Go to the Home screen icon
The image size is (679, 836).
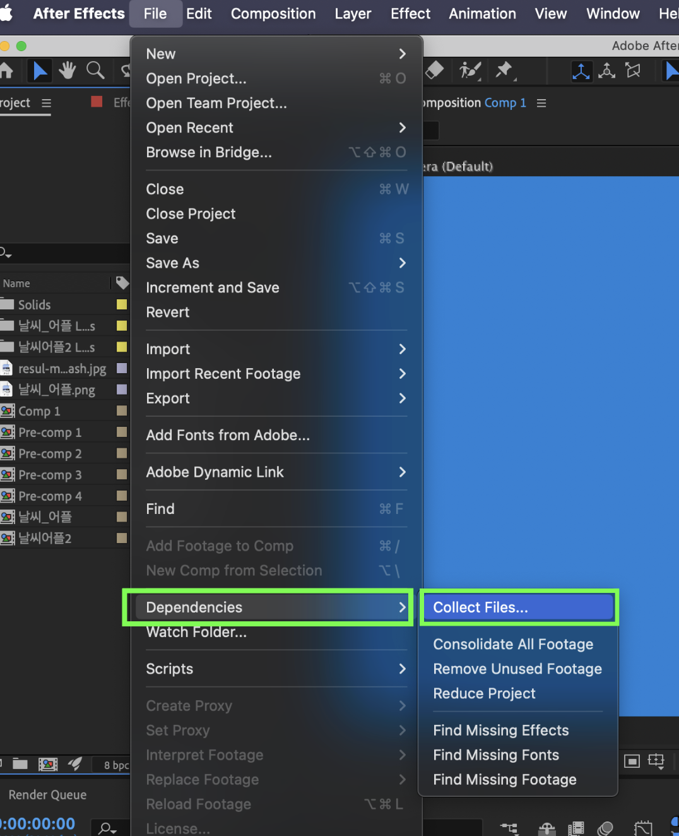pos(6,70)
